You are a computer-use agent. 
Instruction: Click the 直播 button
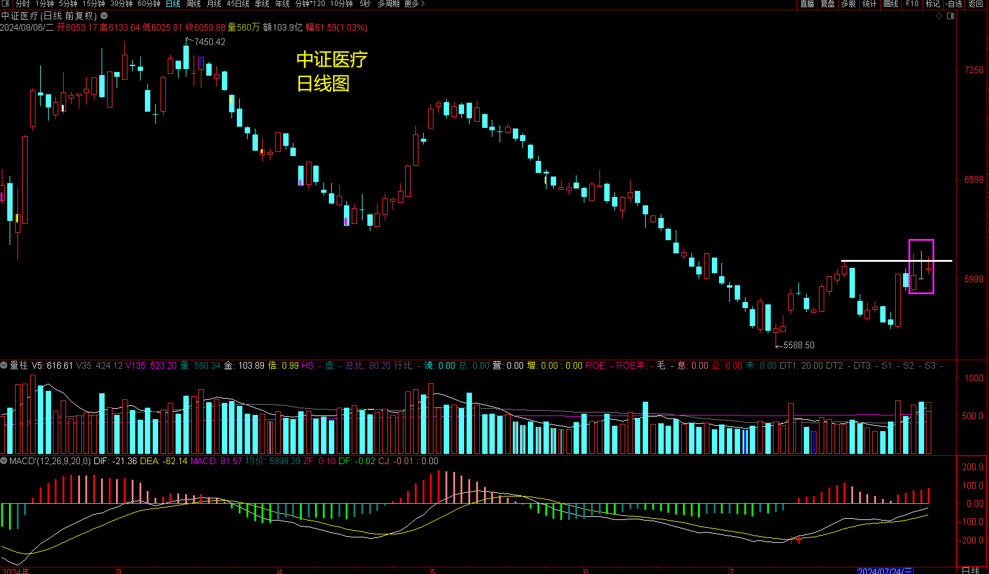[x=807, y=4]
